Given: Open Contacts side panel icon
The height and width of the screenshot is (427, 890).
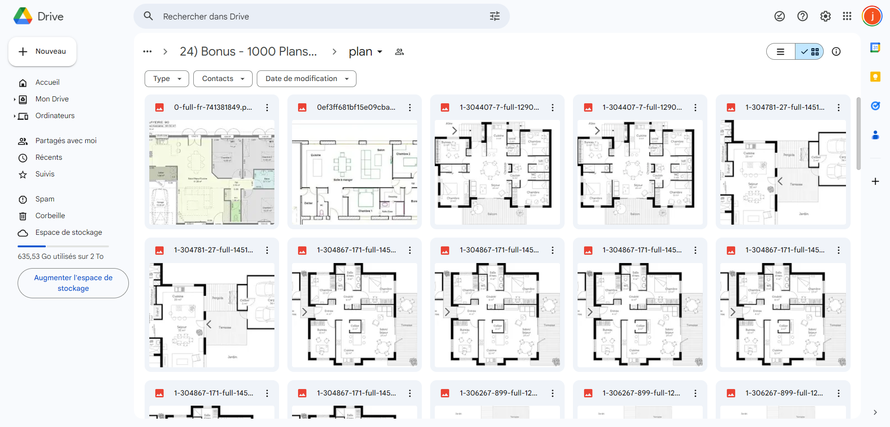Looking at the screenshot, I should point(875,135).
